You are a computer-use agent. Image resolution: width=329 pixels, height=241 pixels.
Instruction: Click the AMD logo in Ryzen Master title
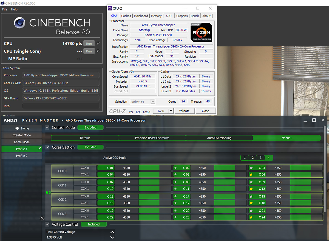10,120
